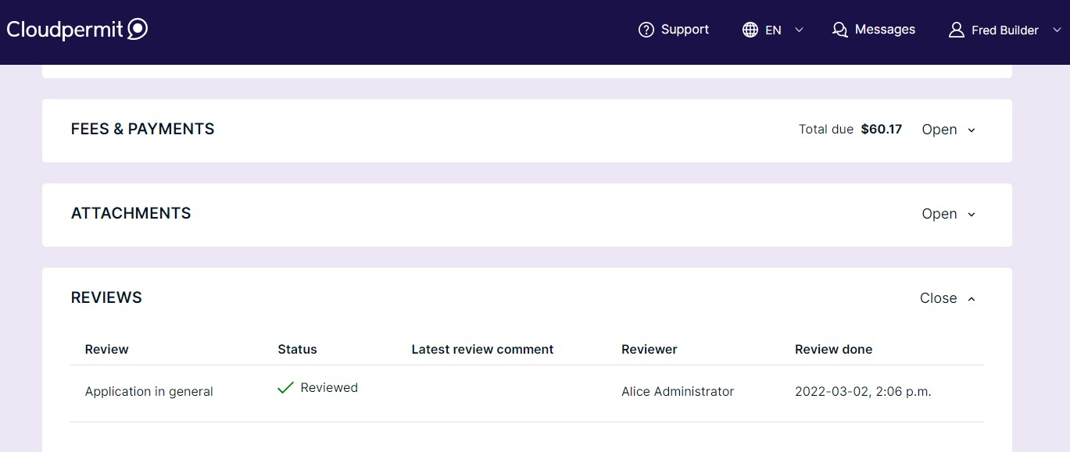This screenshot has width=1070, height=452.
Task: Select the Application in general row
Action: tap(527, 392)
